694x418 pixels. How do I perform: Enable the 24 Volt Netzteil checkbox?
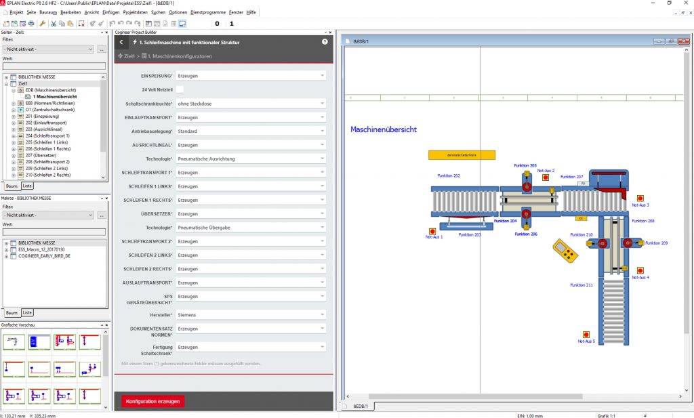click(180, 89)
